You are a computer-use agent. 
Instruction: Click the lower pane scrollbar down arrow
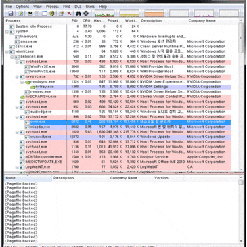tap(241, 241)
